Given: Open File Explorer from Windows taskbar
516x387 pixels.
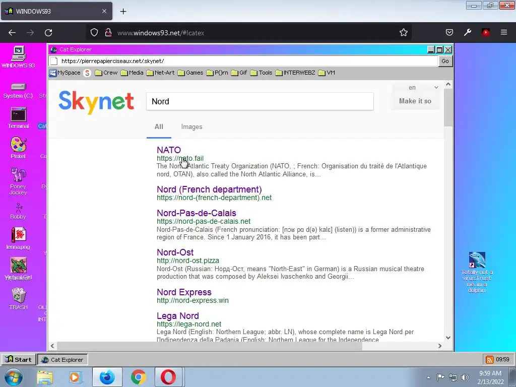Looking at the screenshot, I should [45, 377].
